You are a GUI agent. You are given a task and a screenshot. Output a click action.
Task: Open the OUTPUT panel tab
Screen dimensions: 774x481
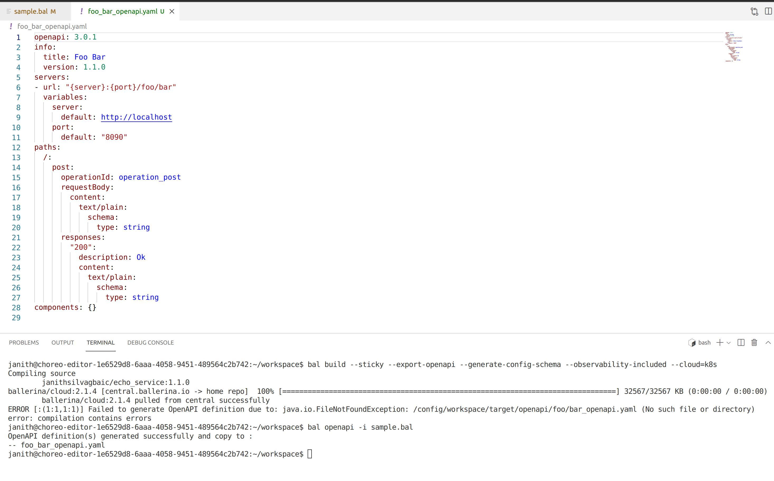63,343
